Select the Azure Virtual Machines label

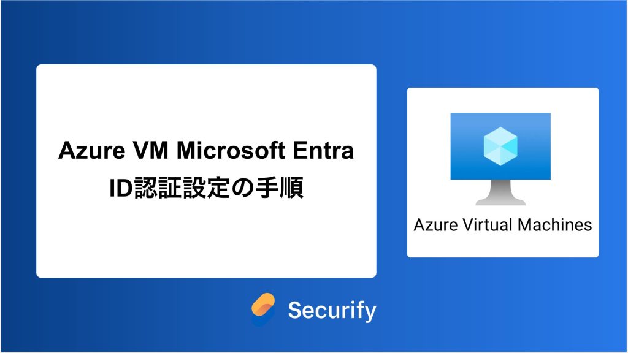click(x=503, y=224)
